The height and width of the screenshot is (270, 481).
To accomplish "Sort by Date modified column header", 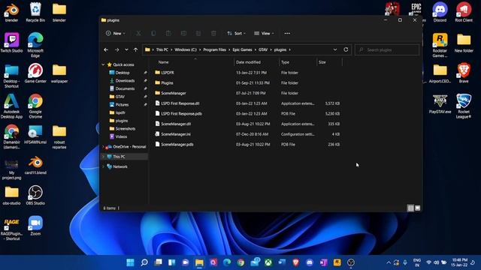I will point(248,62).
